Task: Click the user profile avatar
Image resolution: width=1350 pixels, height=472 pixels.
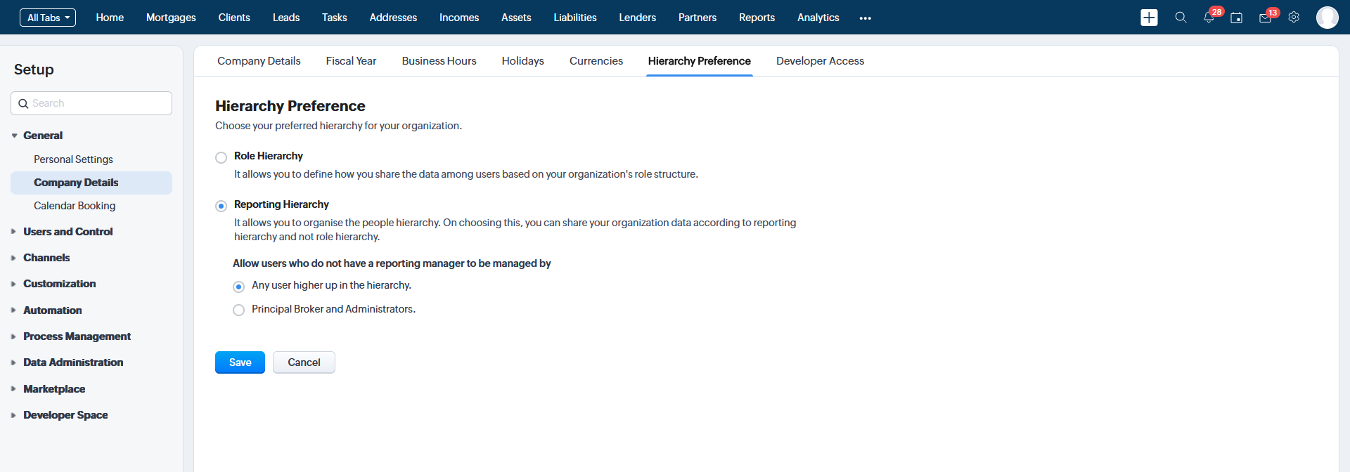Action: coord(1327,18)
